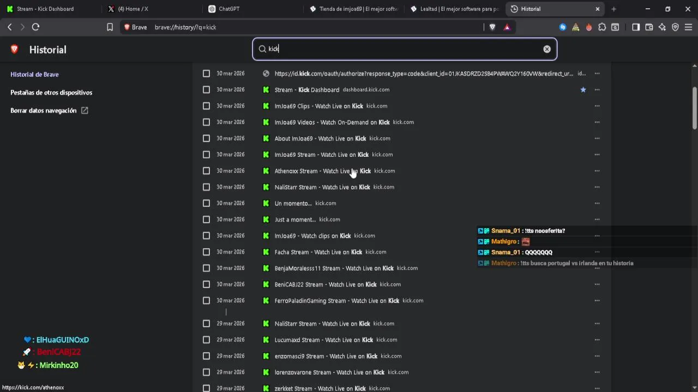Select checkbox for ImJoa69 Clips entry

(206, 106)
